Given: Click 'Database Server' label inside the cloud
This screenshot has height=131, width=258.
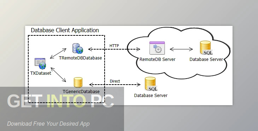Looking at the screenshot, I should [206, 59].
